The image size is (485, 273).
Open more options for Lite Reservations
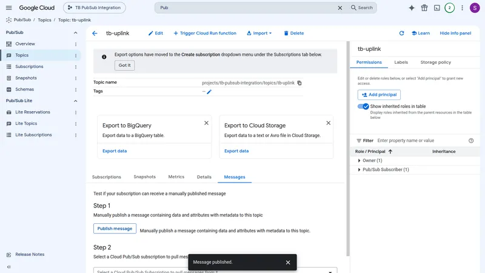(x=76, y=112)
